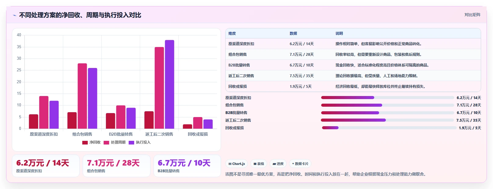
Task: Click the note starting 操作相对简单
Action: pos(379,44)
